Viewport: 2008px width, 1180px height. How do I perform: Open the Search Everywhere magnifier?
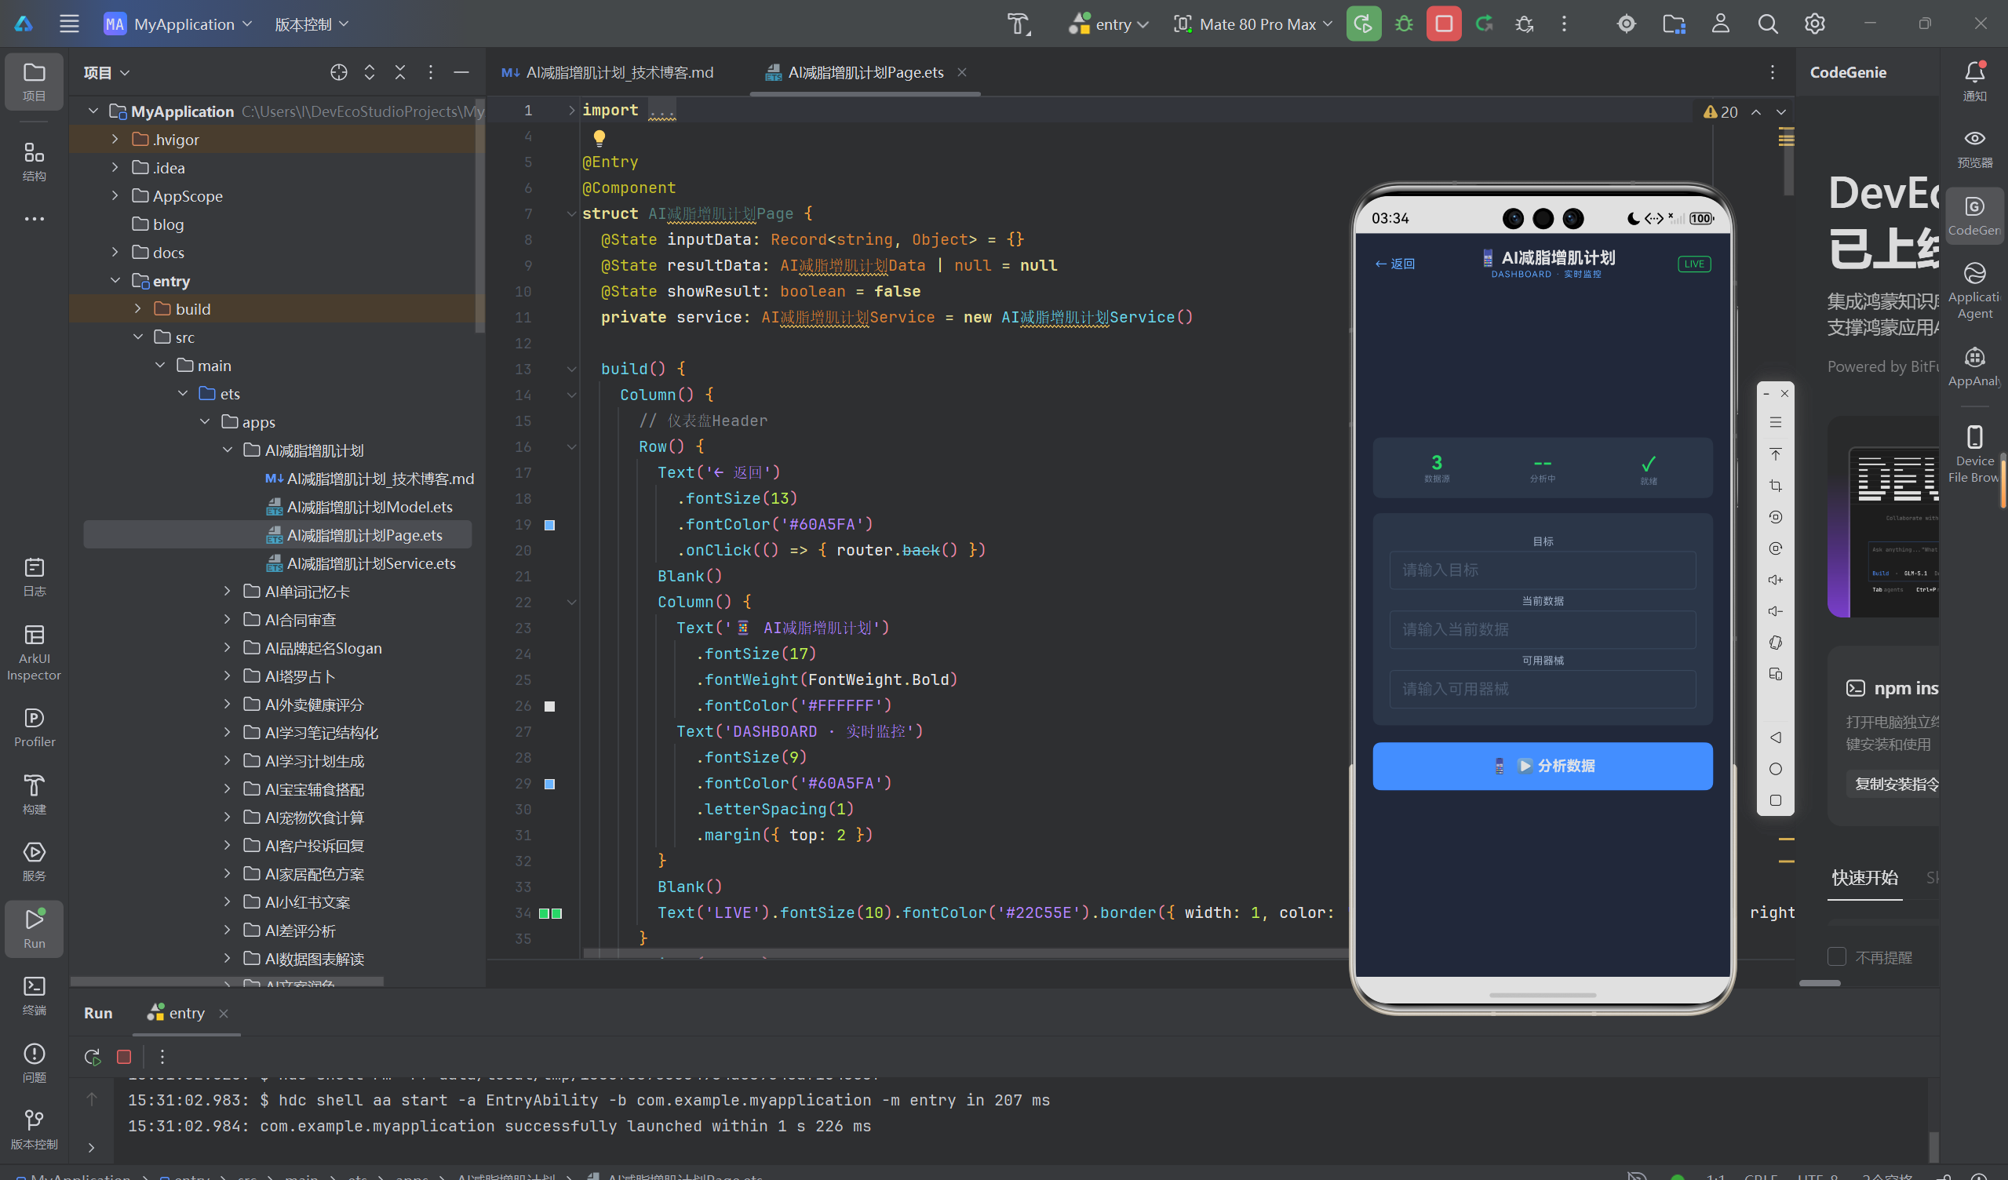pos(1767,24)
